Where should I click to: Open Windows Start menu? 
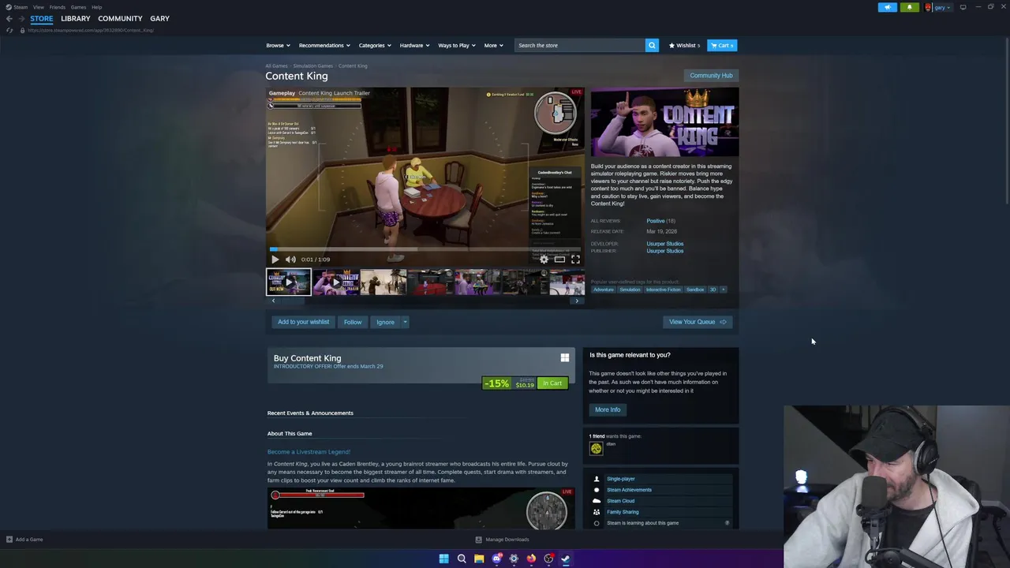[443, 559]
